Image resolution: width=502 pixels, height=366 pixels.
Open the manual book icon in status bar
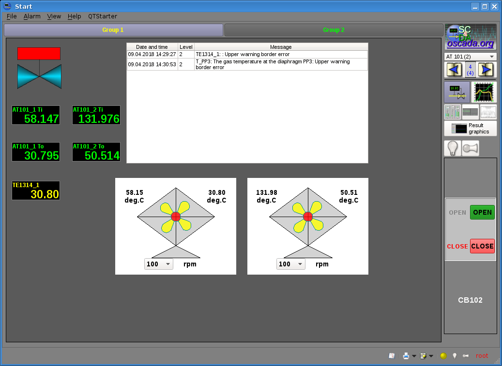392,356
